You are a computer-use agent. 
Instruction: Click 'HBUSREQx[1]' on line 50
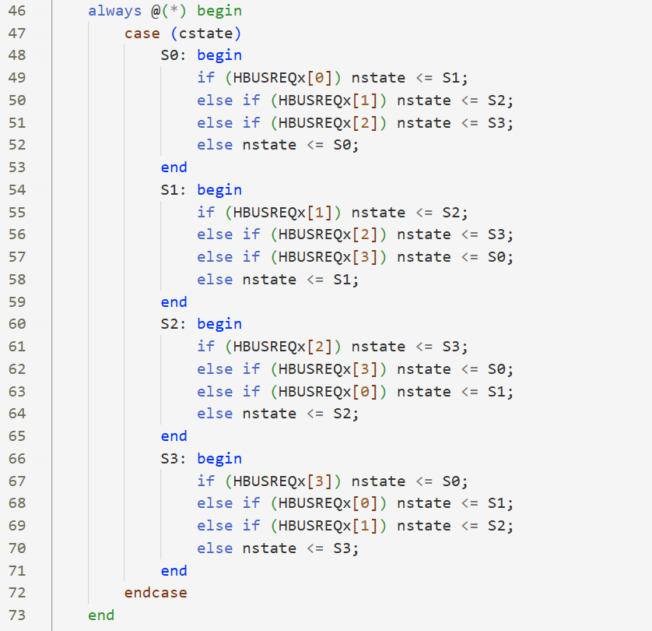tap(328, 100)
